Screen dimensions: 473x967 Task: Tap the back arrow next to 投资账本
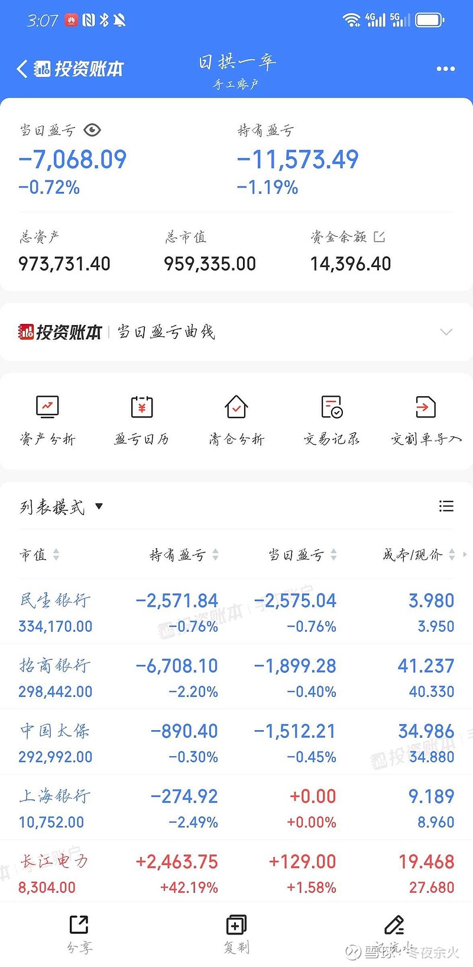[22, 69]
